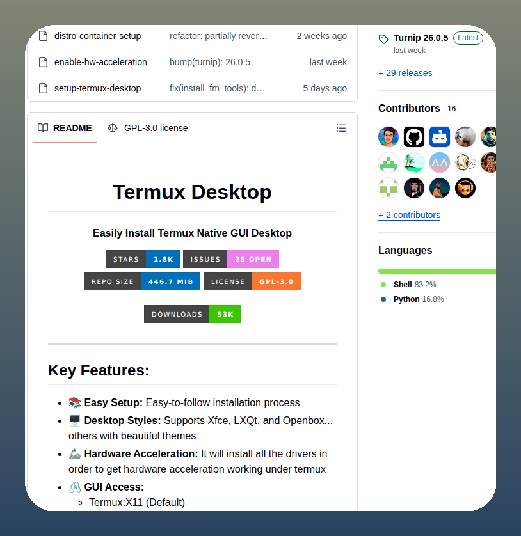Screen dimensions: 521x536
Task: Click the README book icon
Action: (x=43, y=128)
